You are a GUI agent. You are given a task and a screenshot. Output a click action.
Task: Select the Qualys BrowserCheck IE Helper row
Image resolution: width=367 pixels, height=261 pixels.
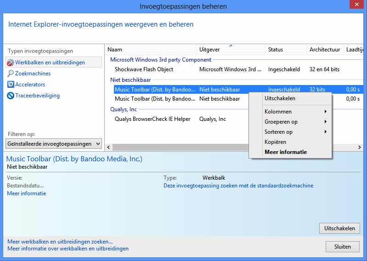tap(181, 119)
